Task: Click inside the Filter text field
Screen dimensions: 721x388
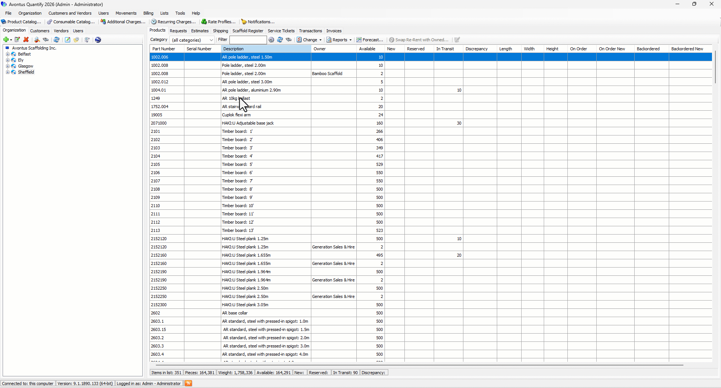Action: click(248, 40)
